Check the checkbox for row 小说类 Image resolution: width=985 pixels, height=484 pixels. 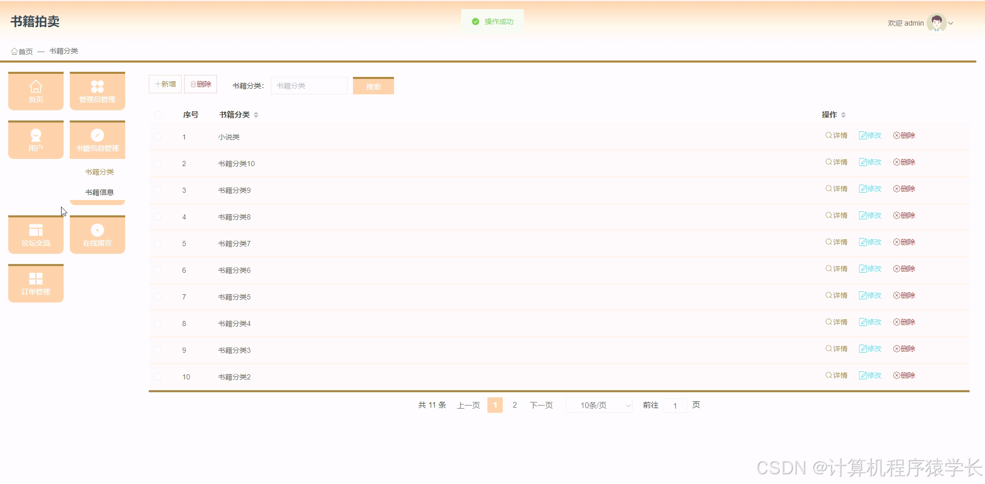[158, 137]
